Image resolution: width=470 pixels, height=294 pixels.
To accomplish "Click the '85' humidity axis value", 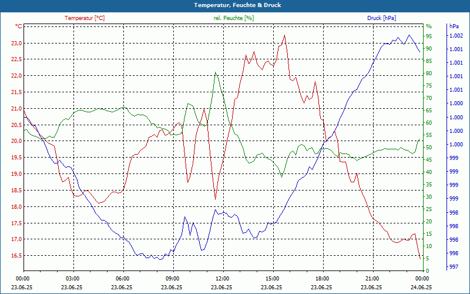I will (429, 61).
